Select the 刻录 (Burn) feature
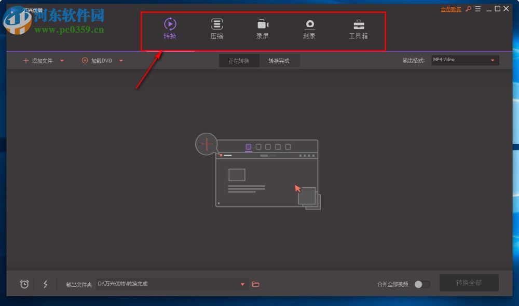Screen dimensions: 519x306 309,30
